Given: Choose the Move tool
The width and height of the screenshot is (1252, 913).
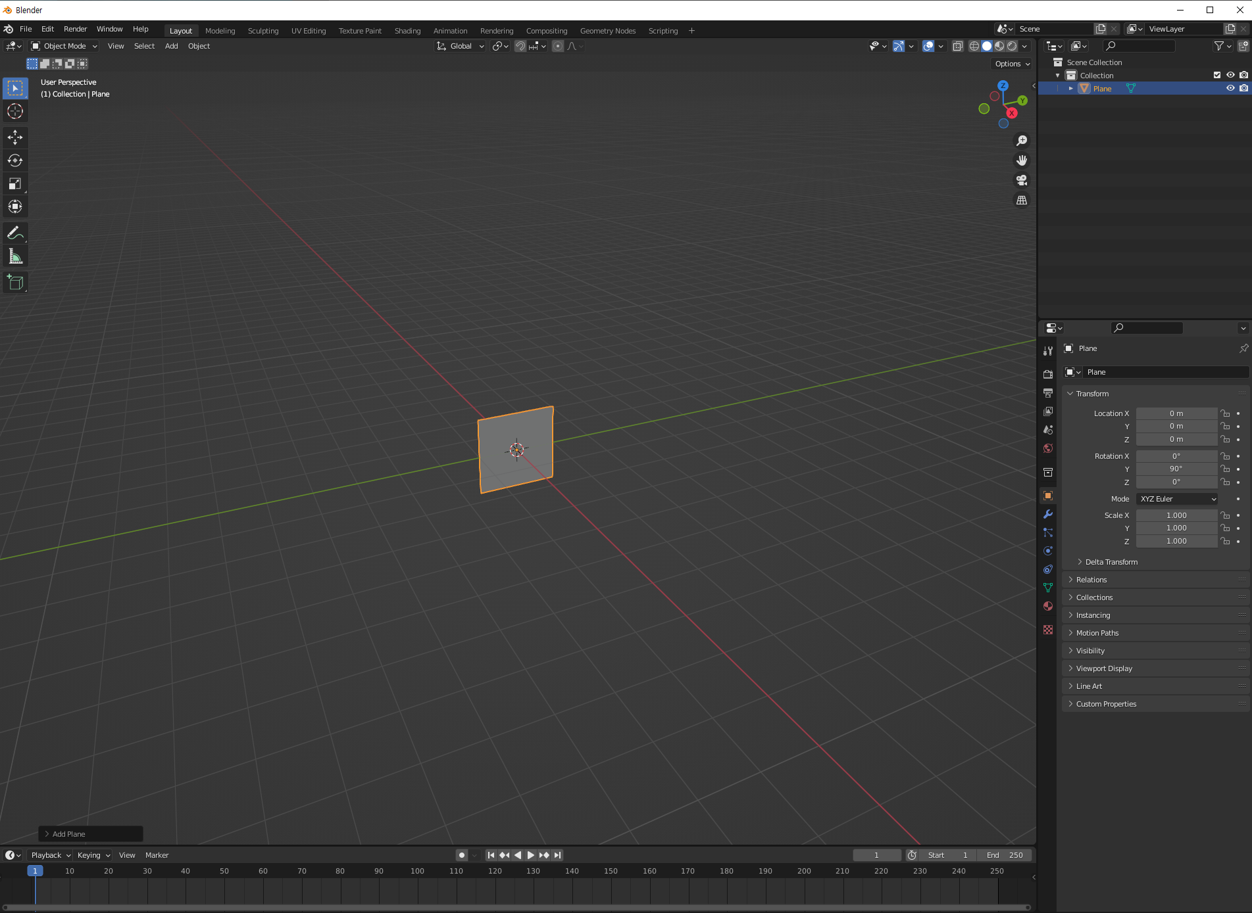Looking at the screenshot, I should (15, 137).
